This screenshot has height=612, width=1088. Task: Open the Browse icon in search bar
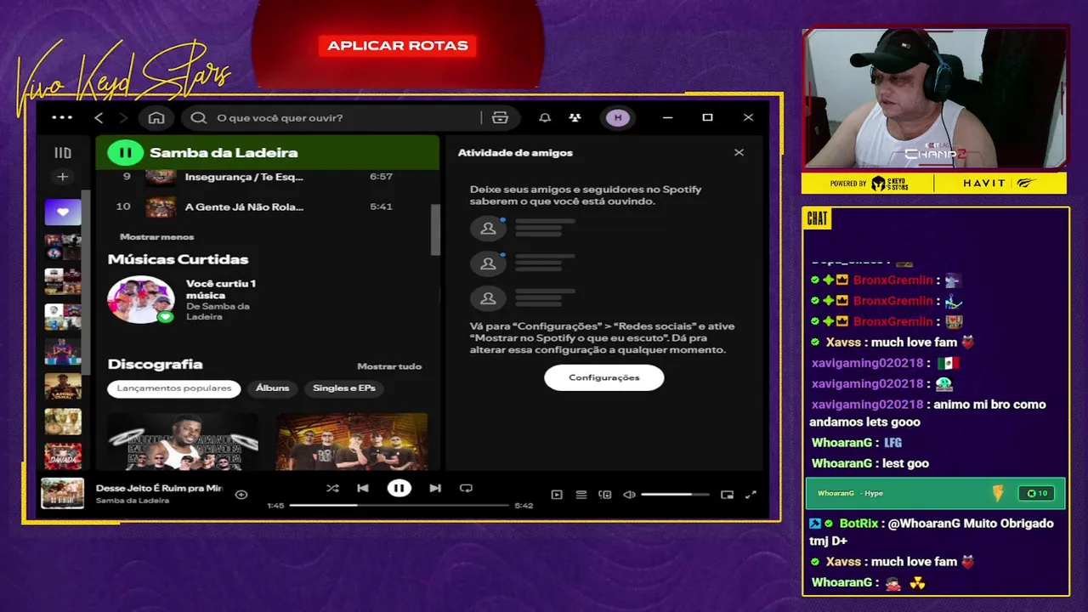(500, 117)
